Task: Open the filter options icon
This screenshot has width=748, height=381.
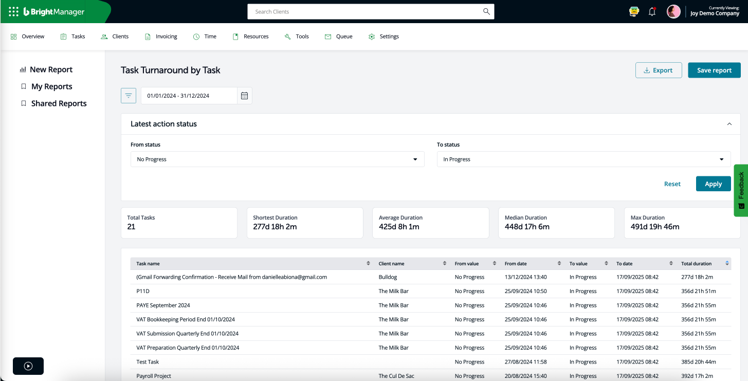Action: click(128, 96)
